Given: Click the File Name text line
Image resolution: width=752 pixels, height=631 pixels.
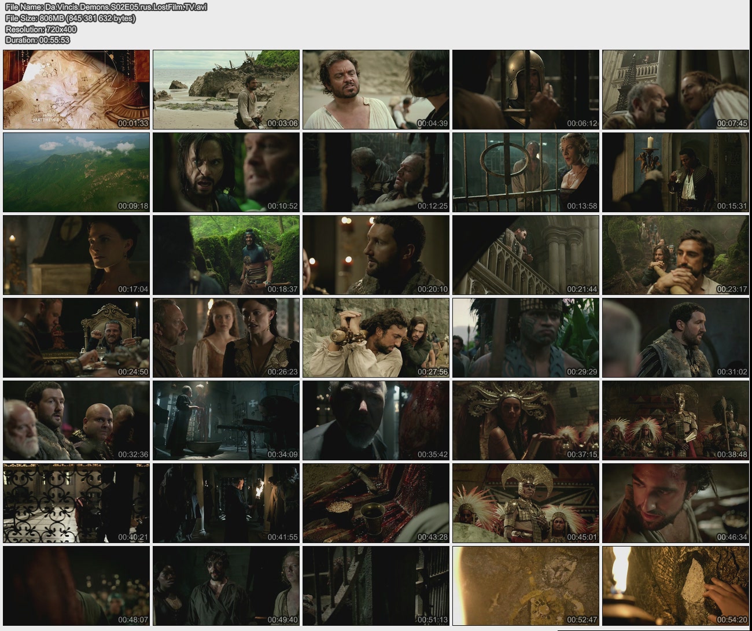Looking at the screenshot, I should coord(106,7).
